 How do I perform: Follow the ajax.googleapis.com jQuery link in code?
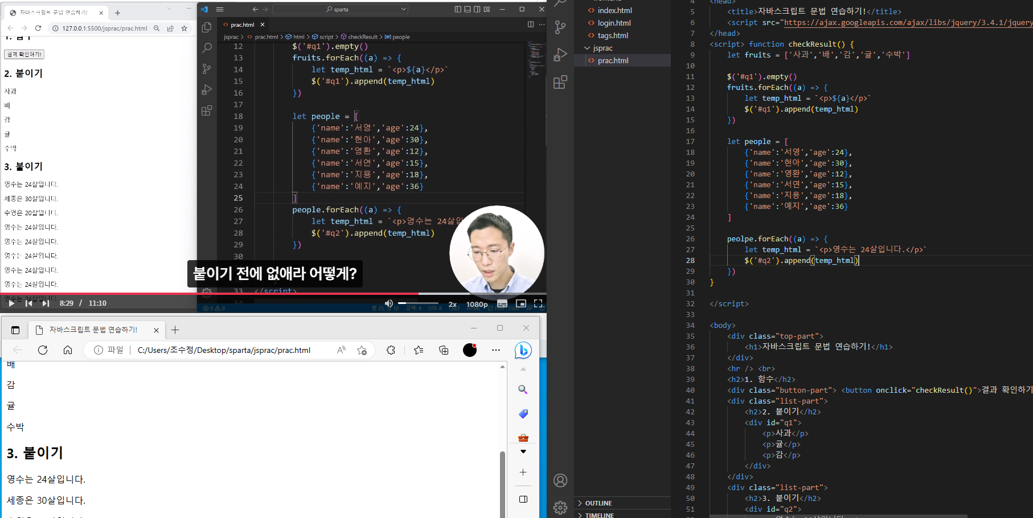(x=908, y=22)
